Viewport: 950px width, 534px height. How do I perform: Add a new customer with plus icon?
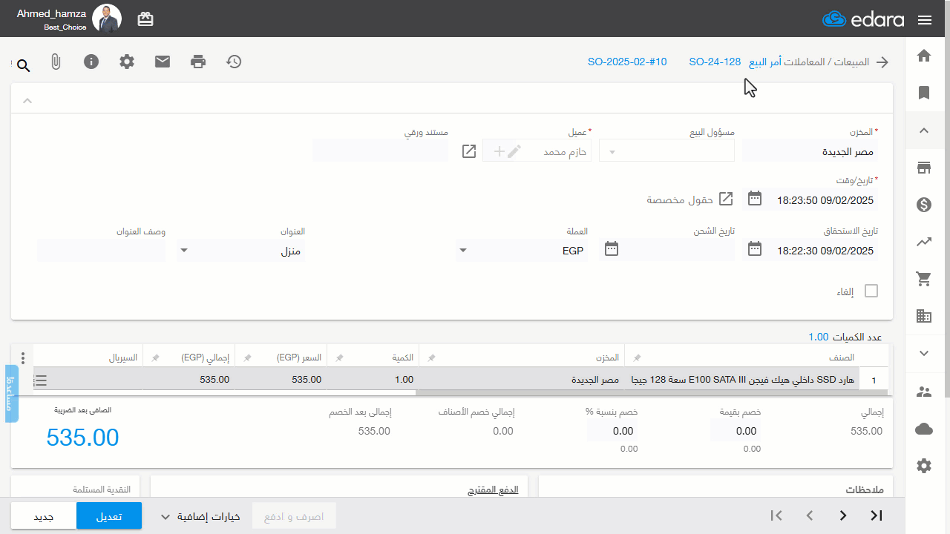point(499,151)
